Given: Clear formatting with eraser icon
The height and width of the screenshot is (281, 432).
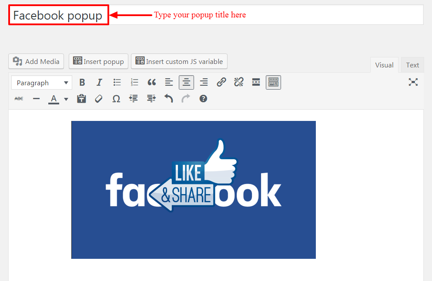Looking at the screenshot, I should [99, 99].
